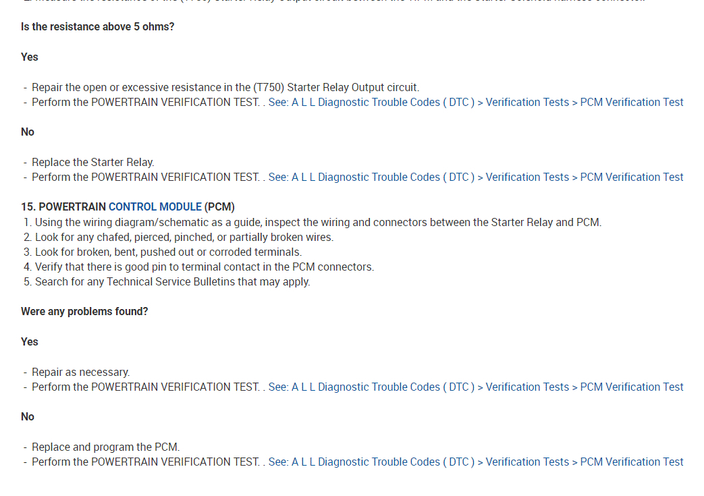Click the "Were any problems found?" question
The width and height of the screenshot is (704, 496).
click(x=84, y=312)
